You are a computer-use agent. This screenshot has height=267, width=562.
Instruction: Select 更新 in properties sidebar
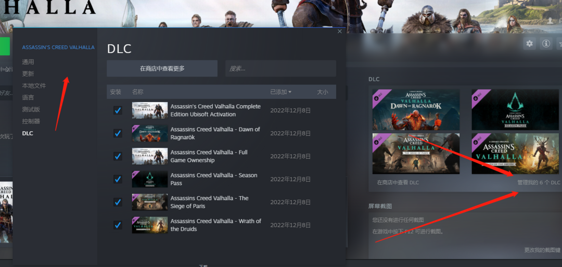(x=28, y=74)
